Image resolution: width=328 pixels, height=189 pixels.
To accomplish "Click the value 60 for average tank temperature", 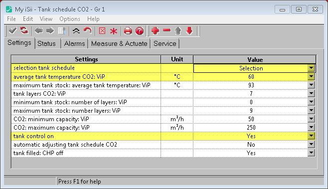I will click(x=251, y=77).
